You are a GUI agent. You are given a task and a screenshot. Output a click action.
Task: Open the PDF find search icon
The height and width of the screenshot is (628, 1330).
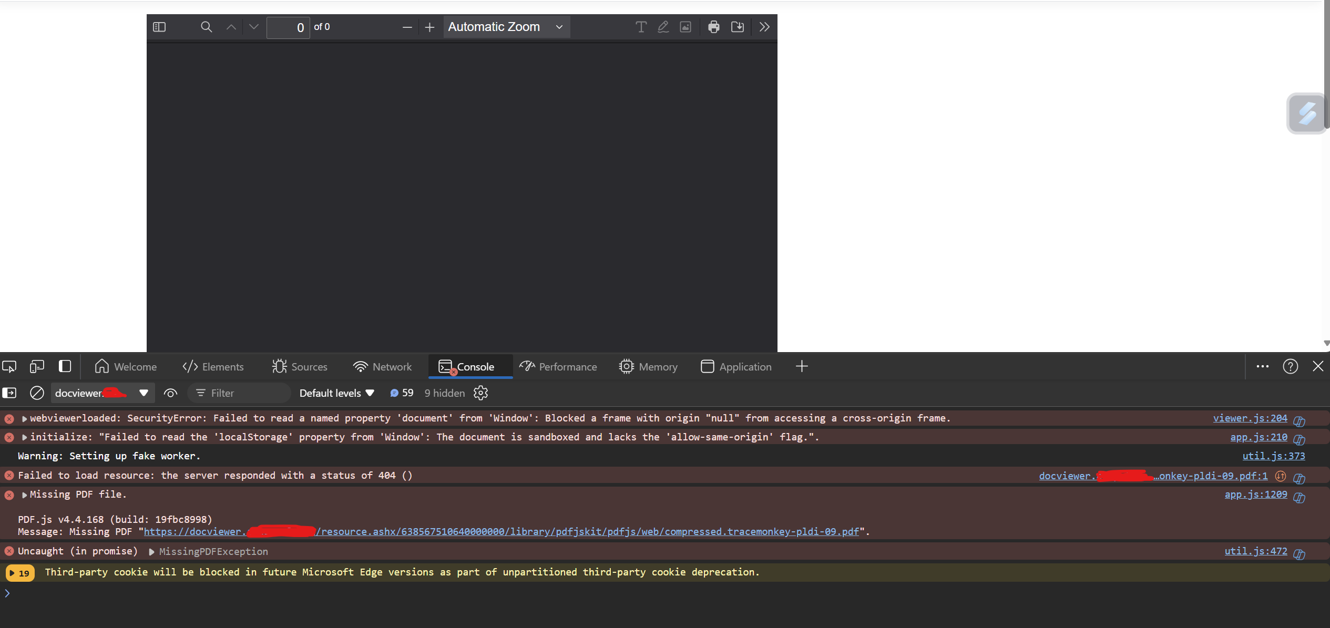point(206,27)
